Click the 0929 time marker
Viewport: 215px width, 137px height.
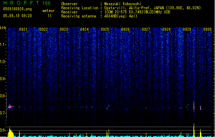click(x=187, y=29)
